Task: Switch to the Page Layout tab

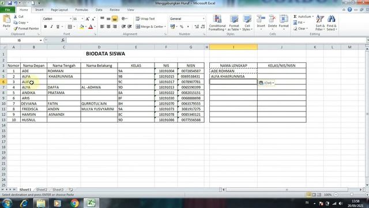Action: pyautogui.click(x=59, y=10)
